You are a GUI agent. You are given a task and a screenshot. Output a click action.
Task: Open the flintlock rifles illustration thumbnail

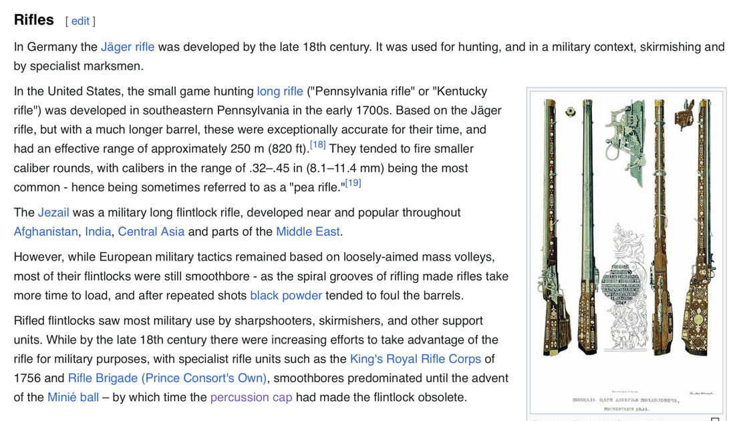[626, 252]
